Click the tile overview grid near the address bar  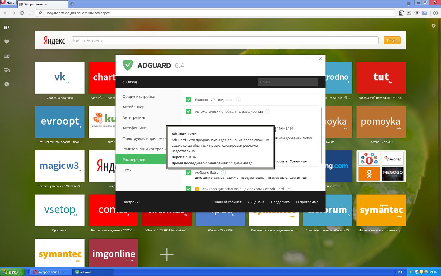31,13
